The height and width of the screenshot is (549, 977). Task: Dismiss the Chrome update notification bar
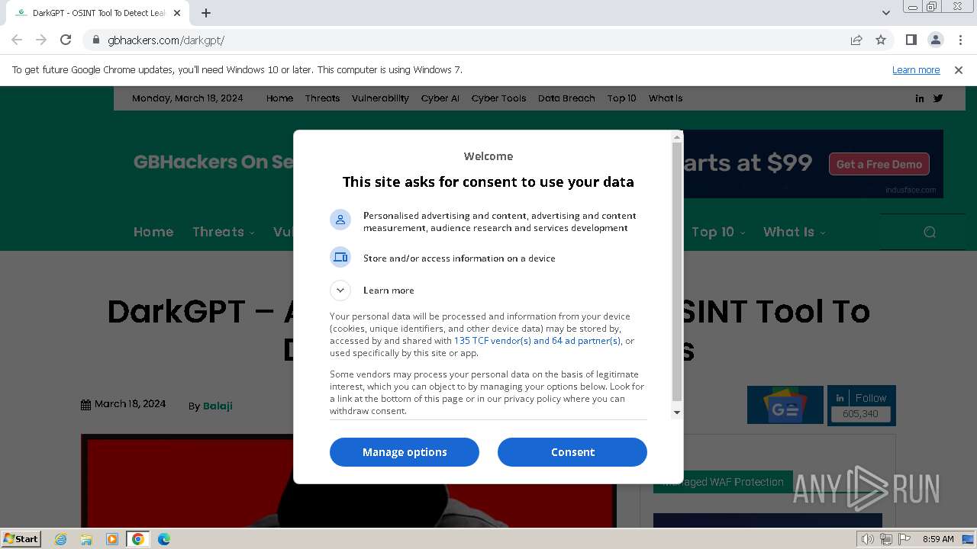pos(959,69)
